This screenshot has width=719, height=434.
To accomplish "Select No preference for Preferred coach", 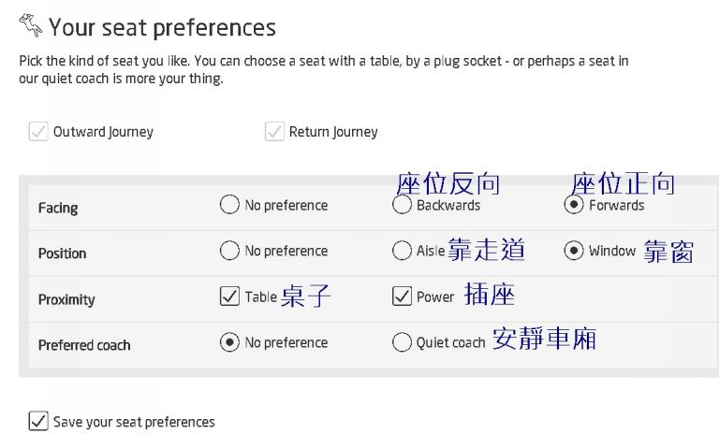I will coord(229,342).
